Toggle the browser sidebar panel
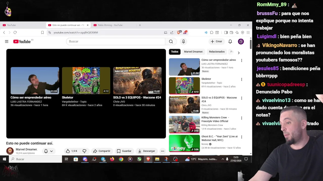This screenshot has width=323, height=181. (x=226, y=32)
